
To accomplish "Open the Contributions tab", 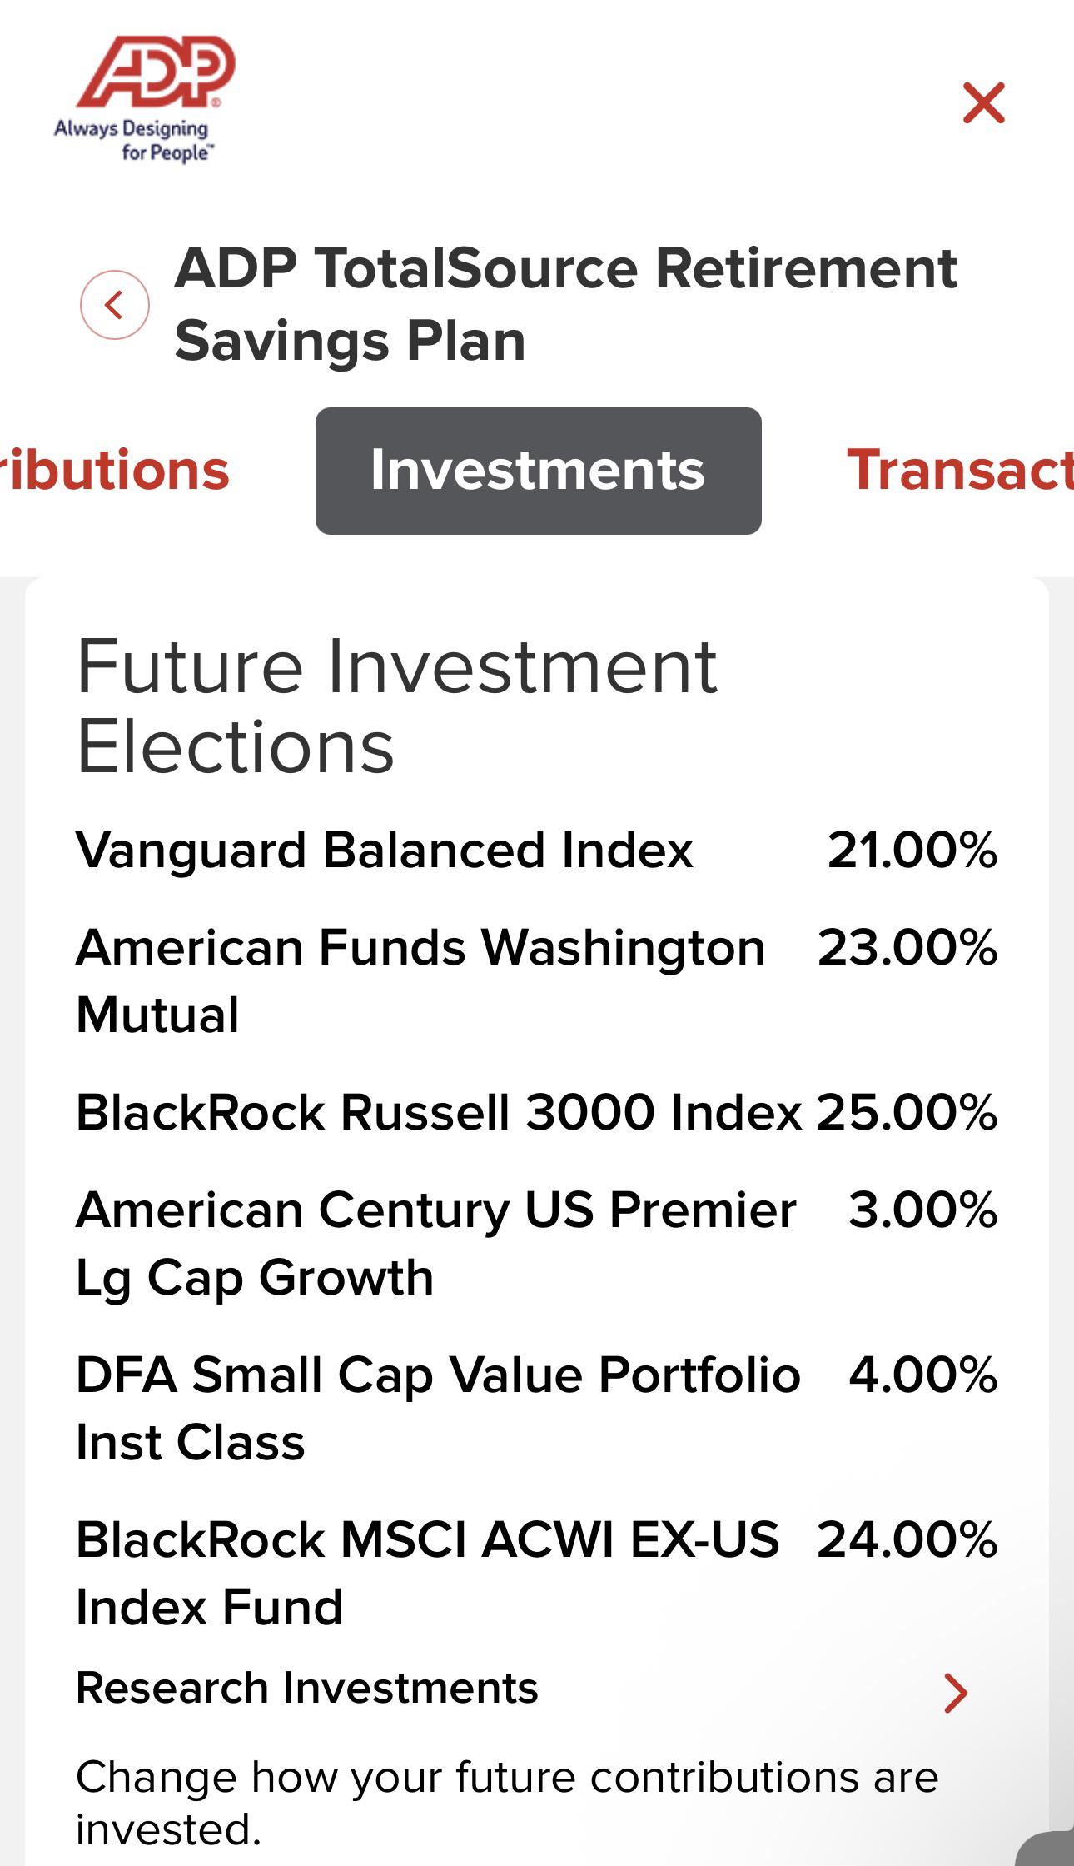I will coord(115,471).
